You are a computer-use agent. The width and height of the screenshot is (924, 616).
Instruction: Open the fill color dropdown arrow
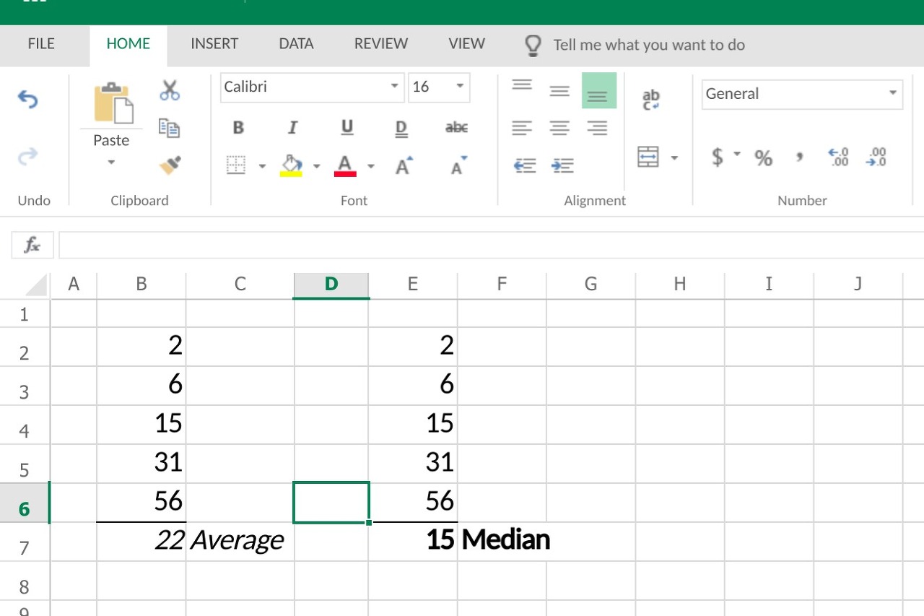[x=316, y=166]
